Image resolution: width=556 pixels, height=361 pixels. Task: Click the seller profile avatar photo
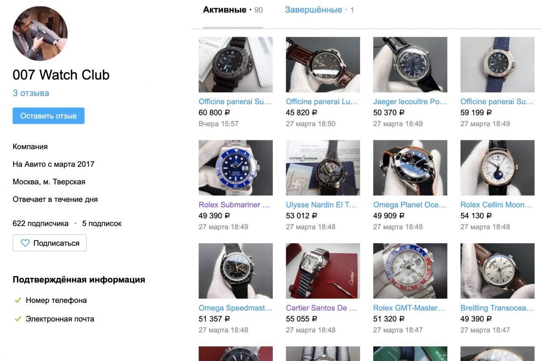pyautogui.click(x=40, y=33)
